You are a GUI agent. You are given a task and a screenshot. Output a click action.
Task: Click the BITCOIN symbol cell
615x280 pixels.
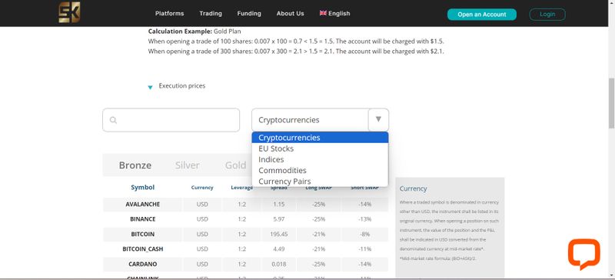143,234
